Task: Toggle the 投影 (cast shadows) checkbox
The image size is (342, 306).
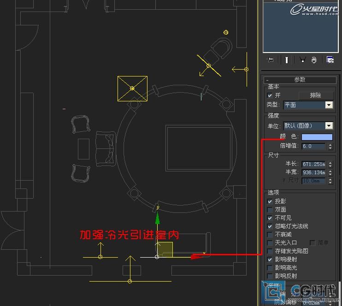Action: click(270, 201)
